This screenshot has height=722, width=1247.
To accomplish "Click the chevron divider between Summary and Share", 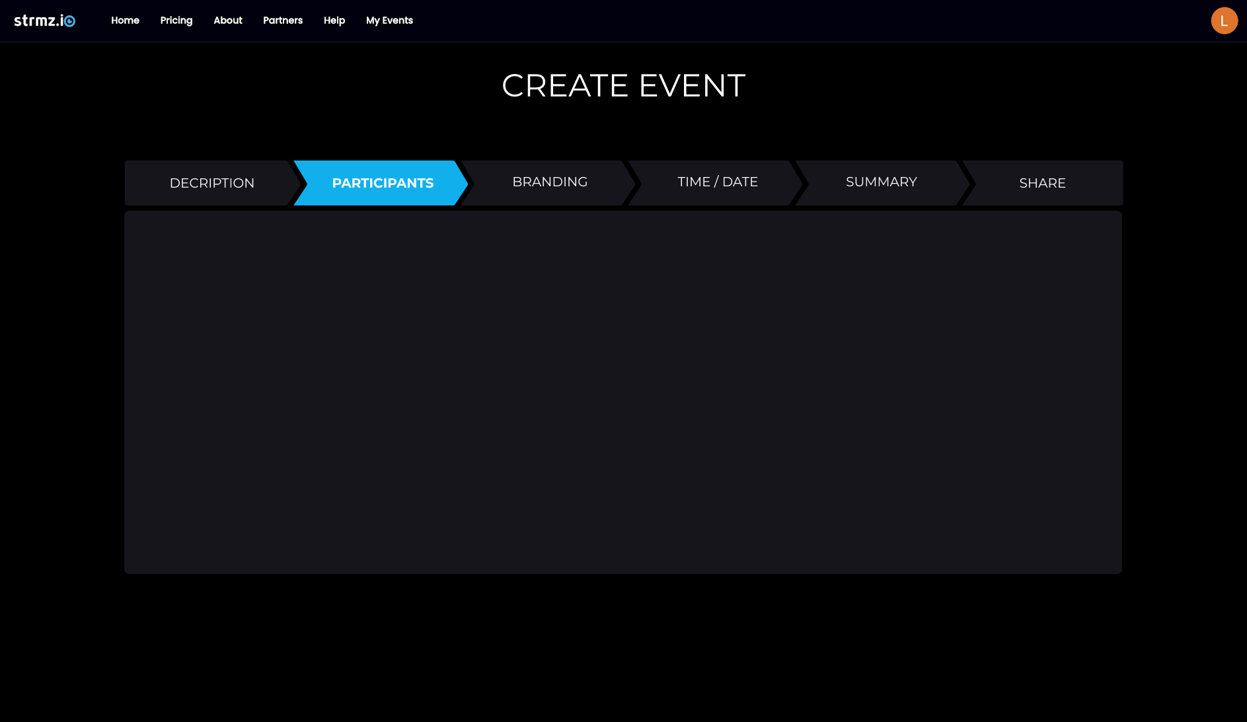I will tap(965, 183).
